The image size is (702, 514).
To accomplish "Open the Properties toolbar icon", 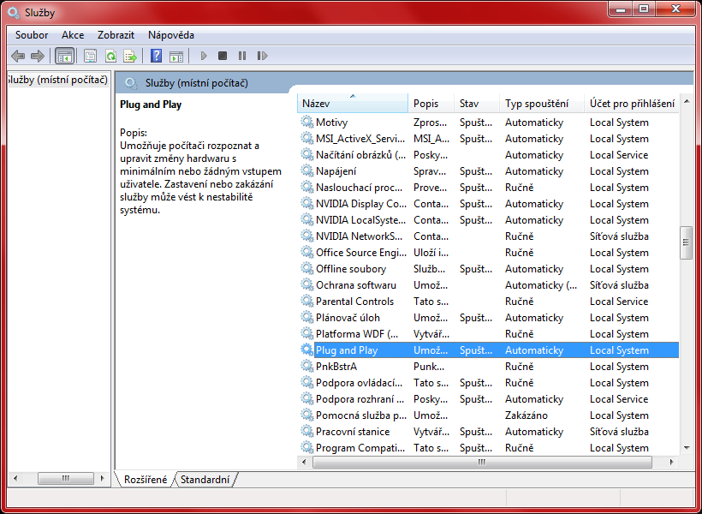I will coord(90,56).
